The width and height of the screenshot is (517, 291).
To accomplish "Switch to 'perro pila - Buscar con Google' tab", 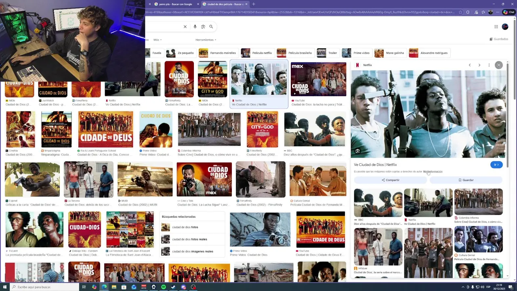I will coord(175,4).
